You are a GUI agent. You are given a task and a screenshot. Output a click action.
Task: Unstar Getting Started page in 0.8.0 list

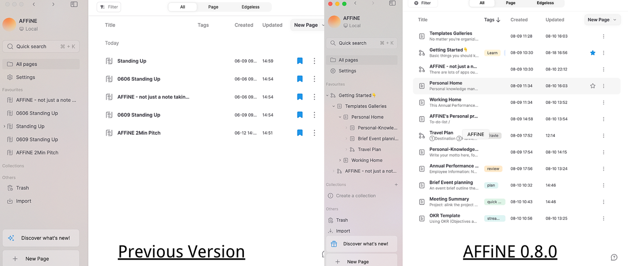[x=593, y=53]
